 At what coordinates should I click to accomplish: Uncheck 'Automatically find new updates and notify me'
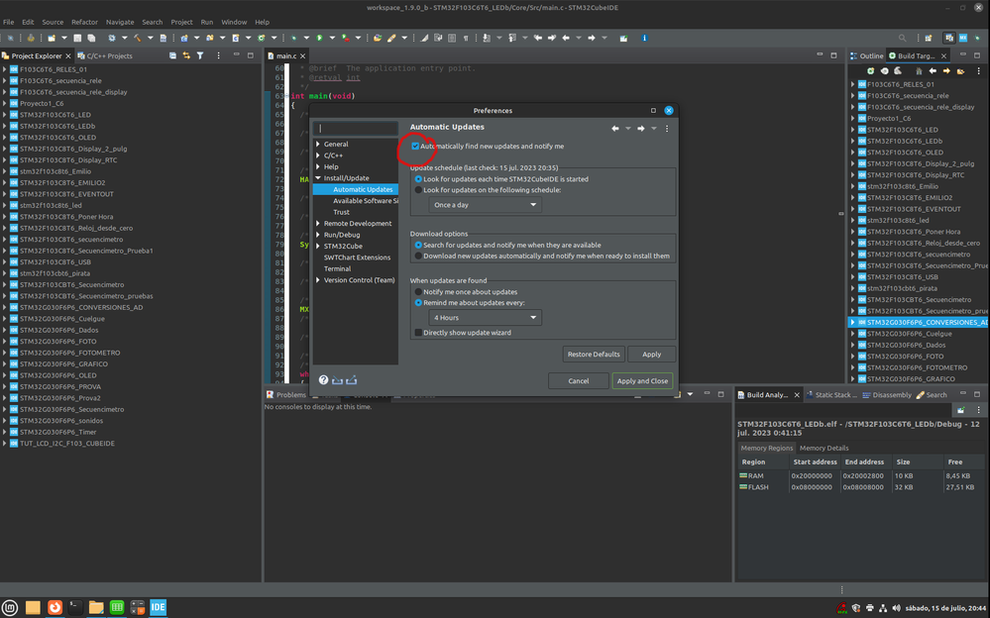tap(415, 146)
